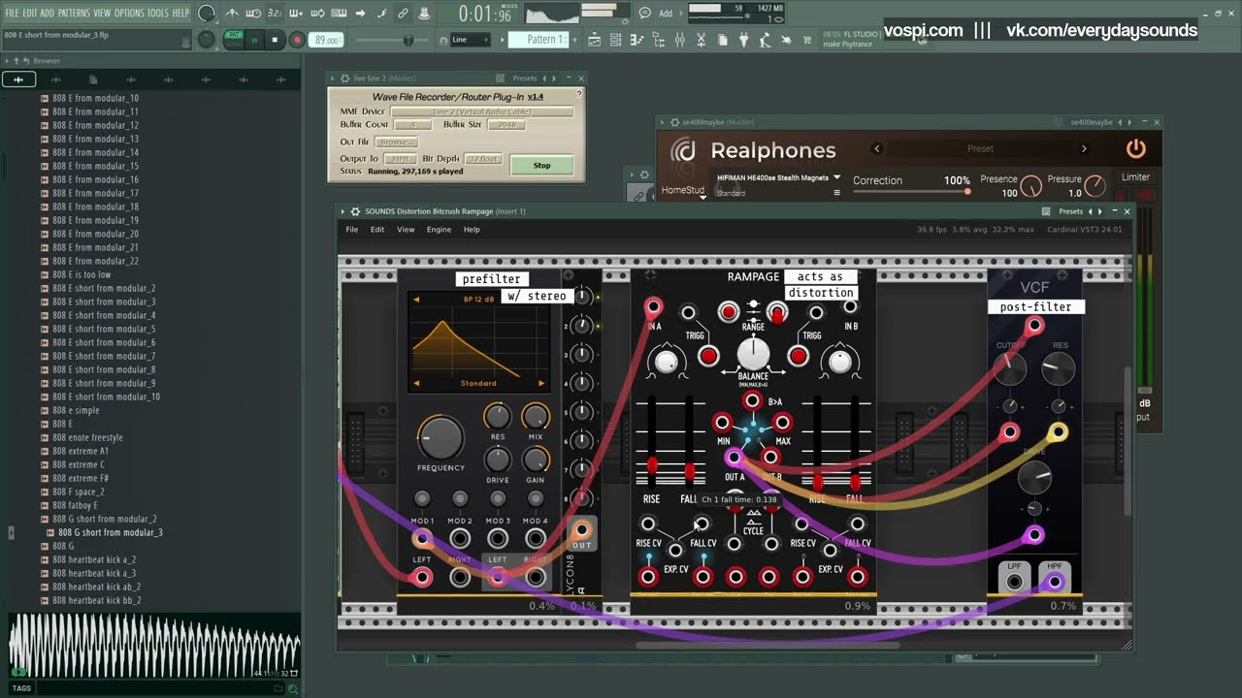Open the TOOLS menu in FL Studio
1242x698 pixels.
(x=158, y=13)
